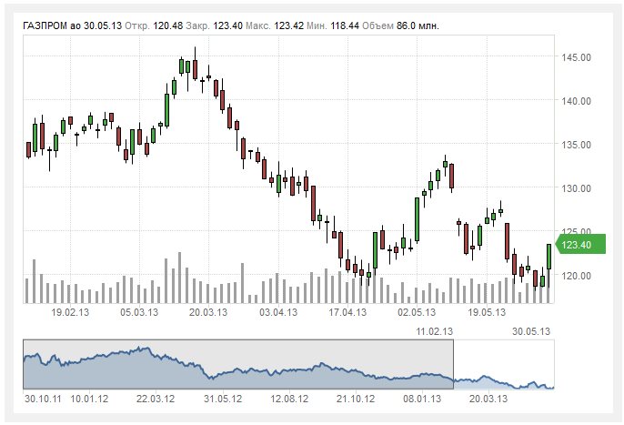This screenshot has height=425, width=624.
Task: Click the 120.00 price axis label
Action: [576, 276]
